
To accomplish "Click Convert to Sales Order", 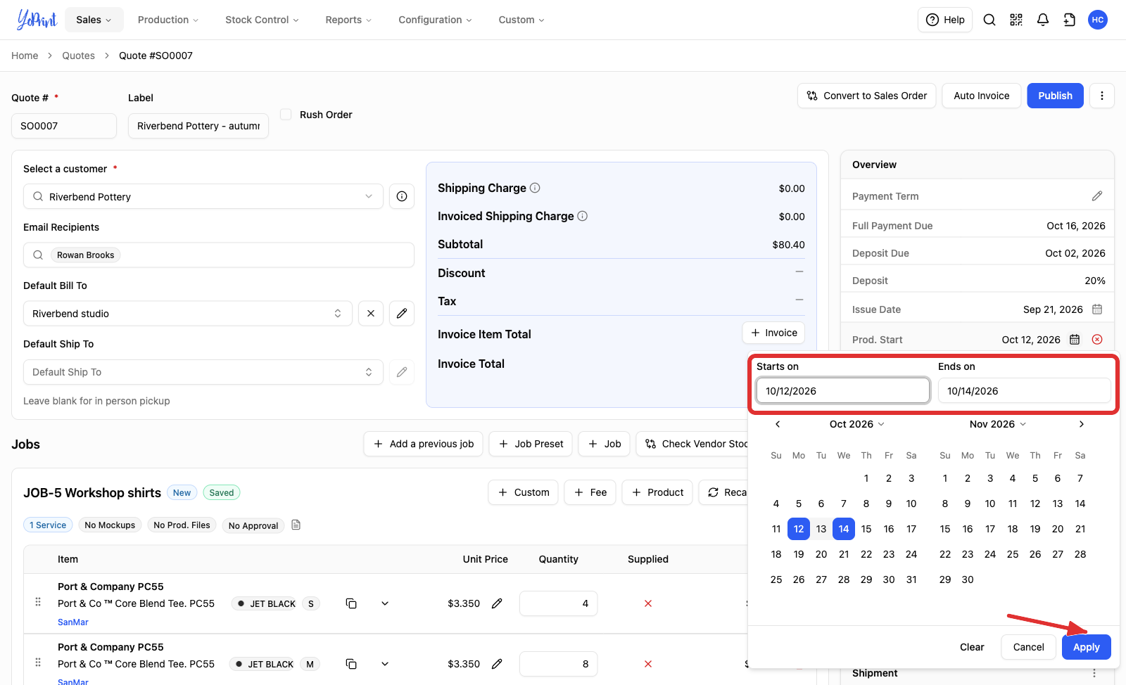I will (x=867, y=96).
